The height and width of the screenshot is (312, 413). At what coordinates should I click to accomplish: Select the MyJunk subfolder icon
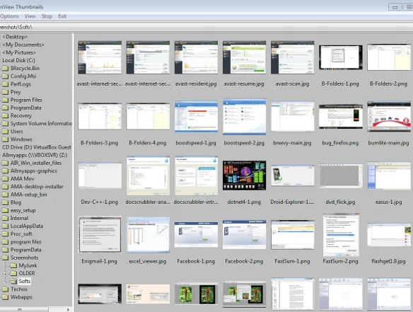click(x=13, y=265)
